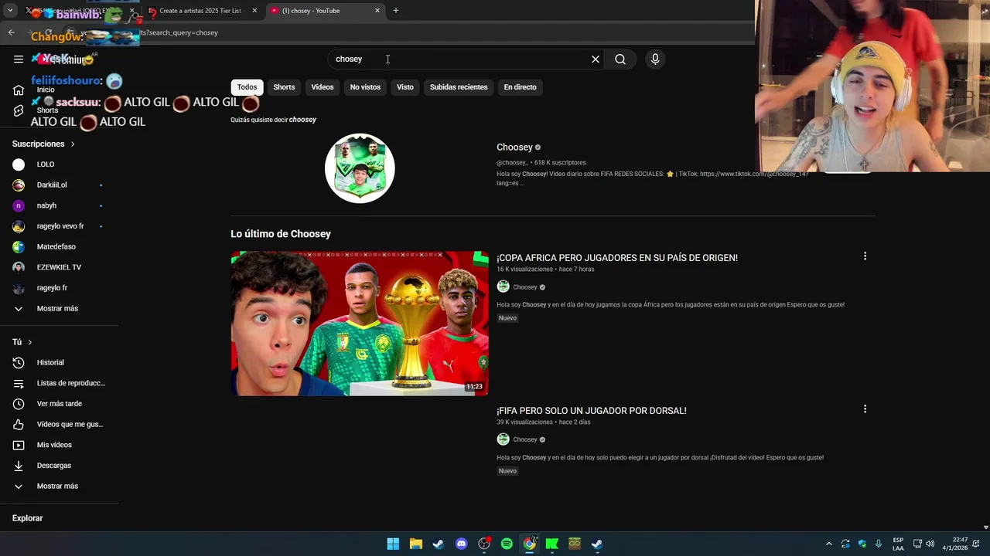This screenshot has height=556, width=990.
Task: Start voice search with the microphone icon
Action: point(655,59)
